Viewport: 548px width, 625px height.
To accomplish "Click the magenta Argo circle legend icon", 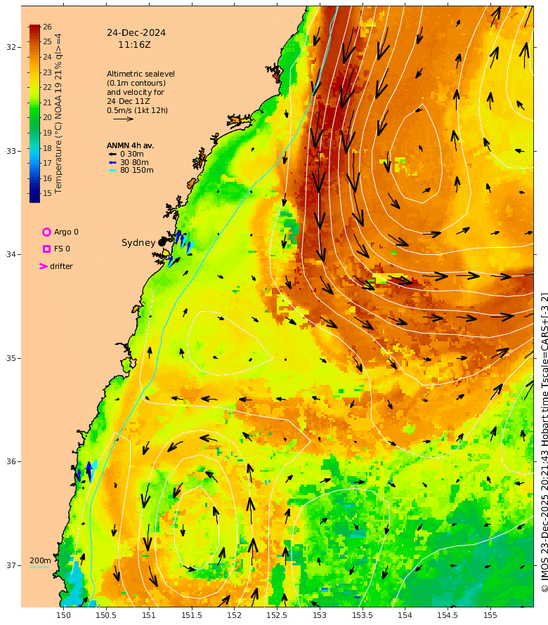I will [46, 232].
